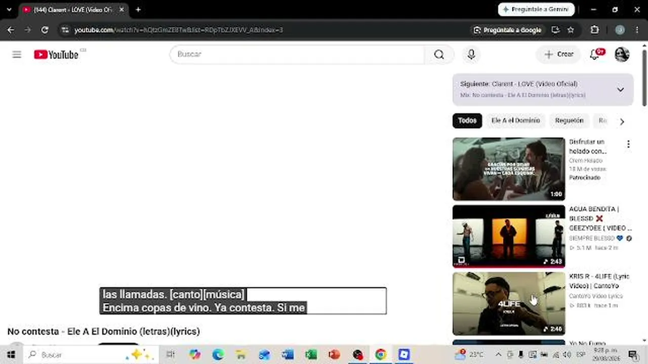The height and width of the screenshot is (364, 648).
Task: Open the Chrome extensions puzzle icon
Action: click(x=595, y=30)
